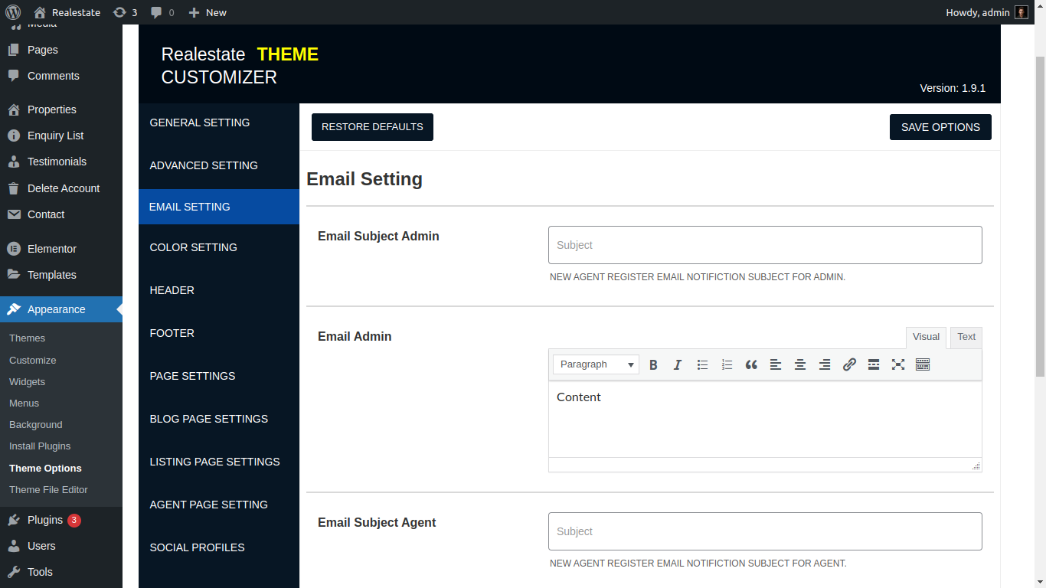Click the Email Subject Admin input field
This screenshot has width=1046, height=588.
click(765, 245)
